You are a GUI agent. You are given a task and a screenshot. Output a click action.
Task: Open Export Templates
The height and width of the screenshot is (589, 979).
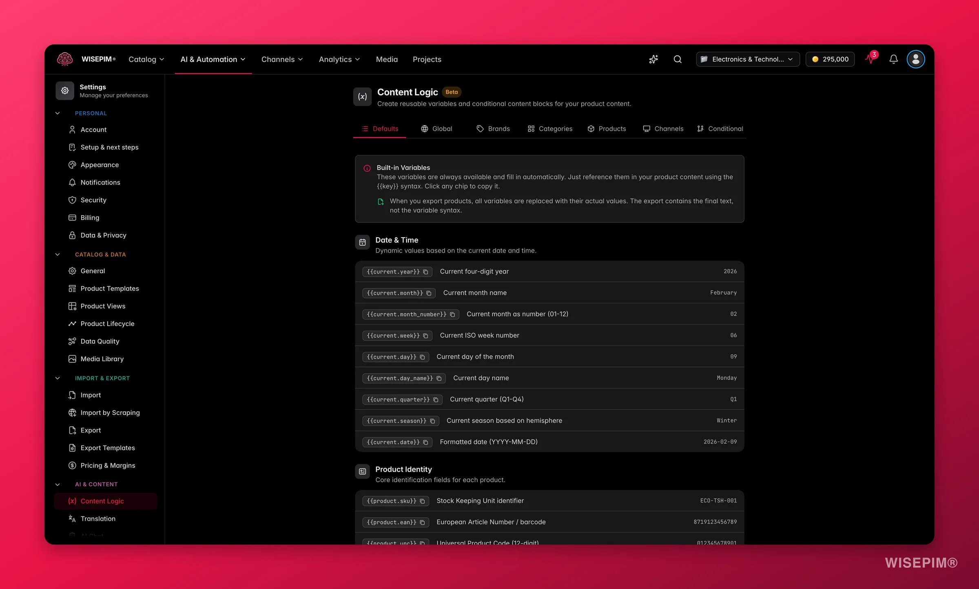(x=105, y=448)
